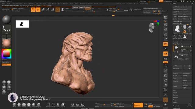Select the TrimDynamic brush in bottom shelf
This screenshot has width=195, height=109.
point(29,105)
